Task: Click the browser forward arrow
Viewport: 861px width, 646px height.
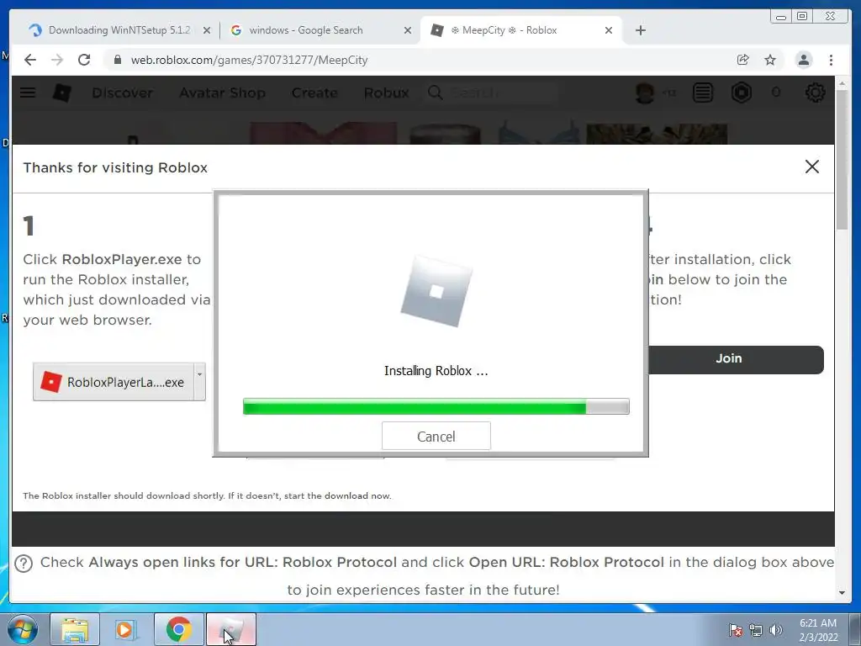Action: pos(57,60)
